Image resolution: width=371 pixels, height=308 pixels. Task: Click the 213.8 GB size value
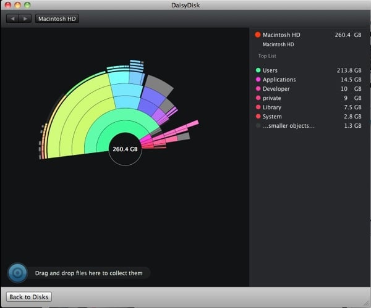(349, 70)
